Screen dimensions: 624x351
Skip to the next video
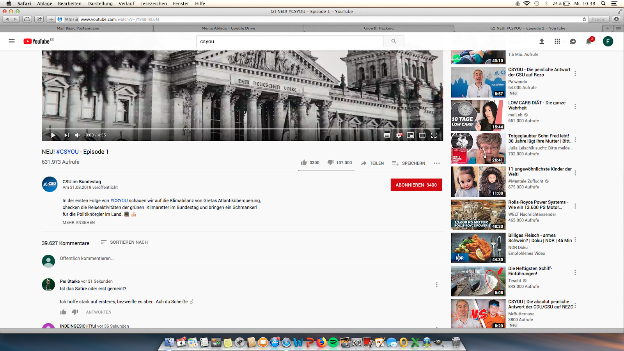tap(66, 135)
